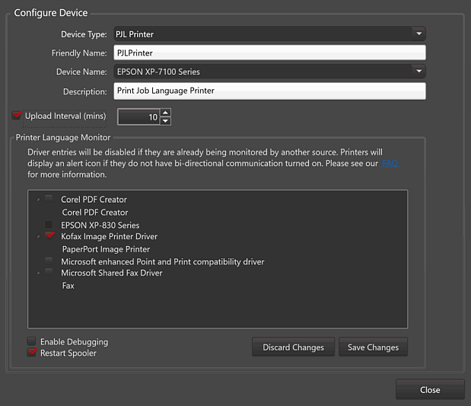Decrease upload interval with down arrow

pyautogui.click(x=166, y=121)
